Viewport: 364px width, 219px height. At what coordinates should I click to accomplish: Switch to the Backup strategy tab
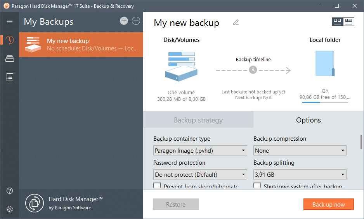(x=198, y=120)
